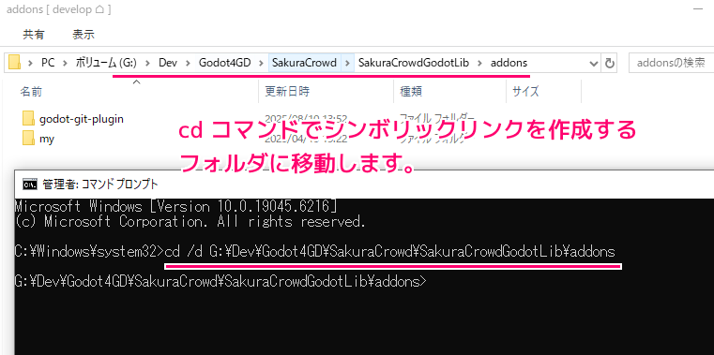Go to SakuraCrowdGodotLib breadcrumb
714x355 pixels.
[x=414, y=63]
